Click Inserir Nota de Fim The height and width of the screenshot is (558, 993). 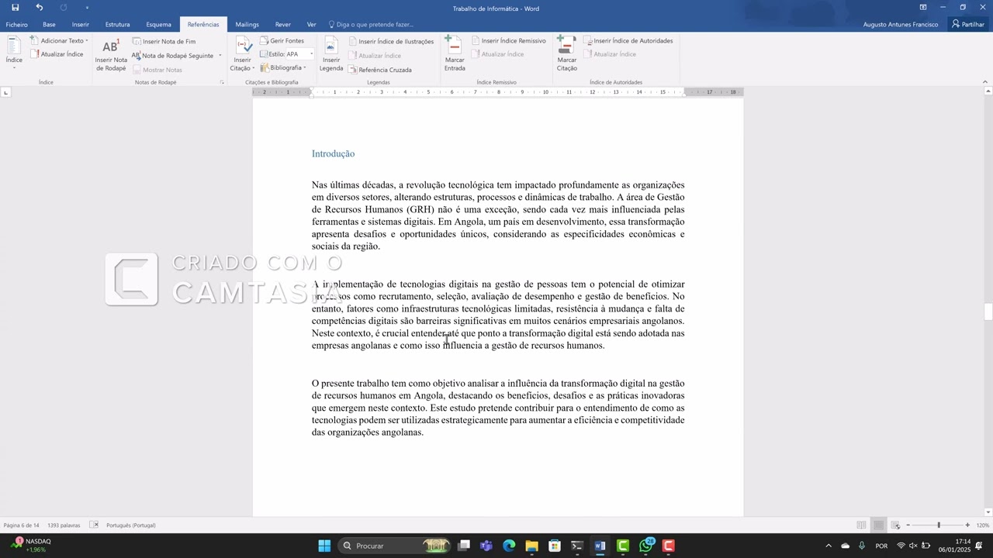164,41
